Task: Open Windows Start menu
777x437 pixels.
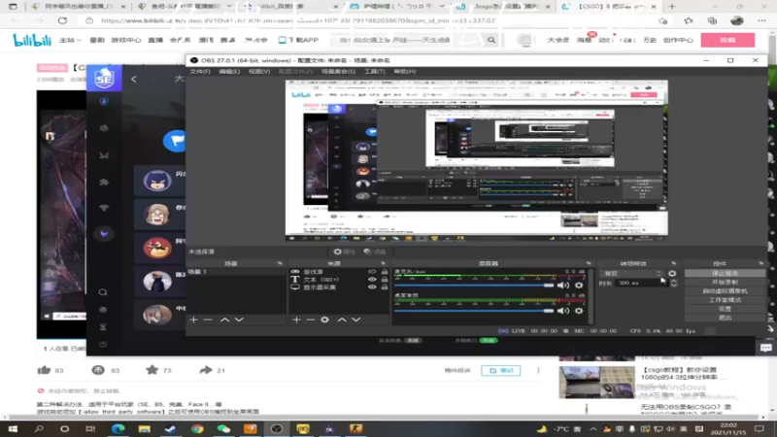Action: pyautogui.click(x=13, y=428)
